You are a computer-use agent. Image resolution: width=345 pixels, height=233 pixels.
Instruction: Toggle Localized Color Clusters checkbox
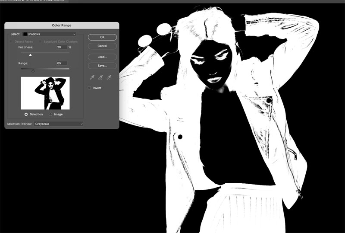(40, 41)
